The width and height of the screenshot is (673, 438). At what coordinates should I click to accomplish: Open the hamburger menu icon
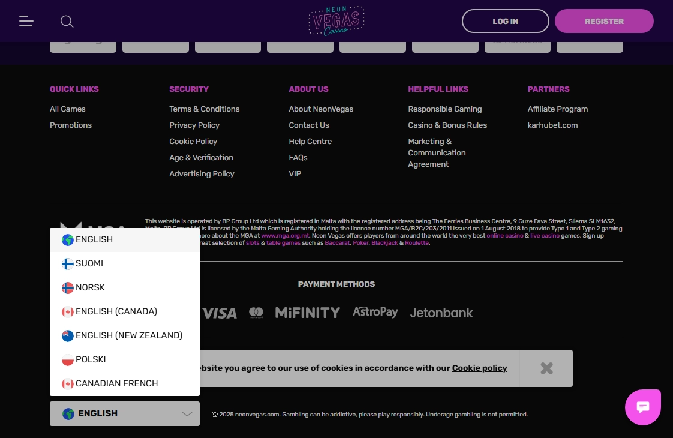pyautogui.click(x=26, y=21)
